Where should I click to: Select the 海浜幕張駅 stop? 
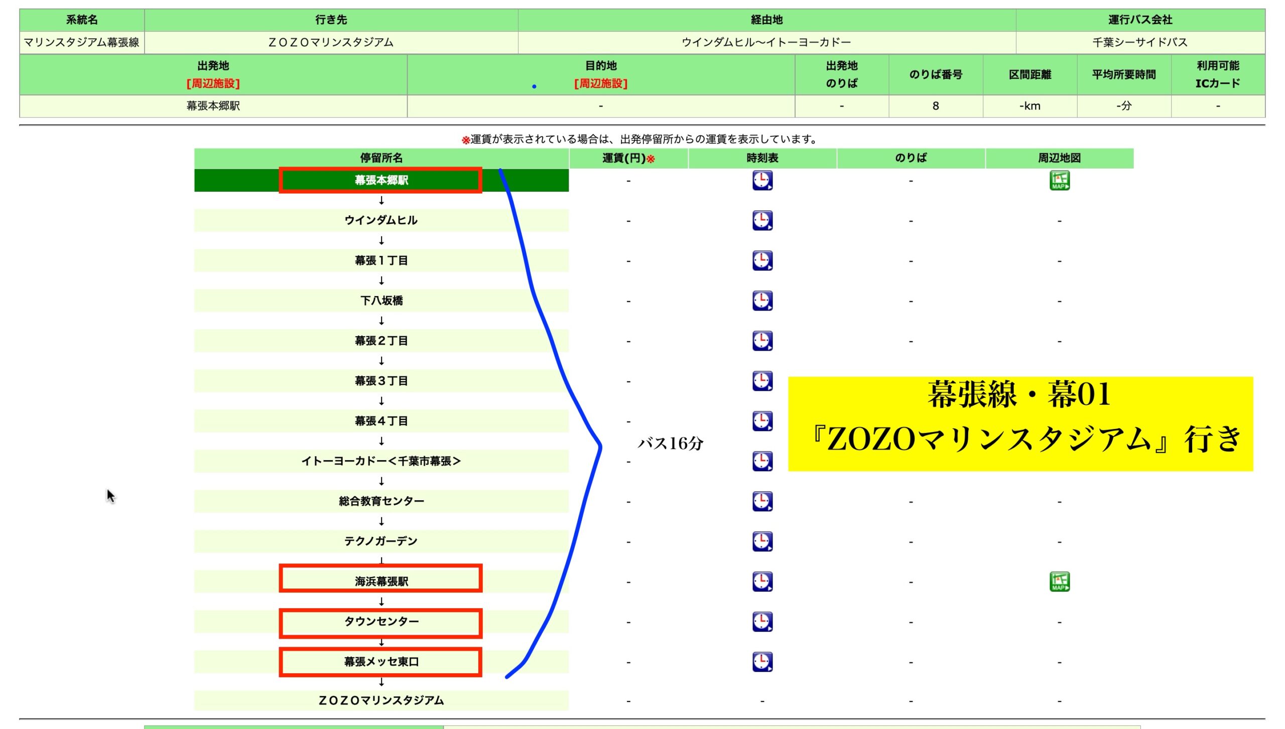click(x=381, y=581)
